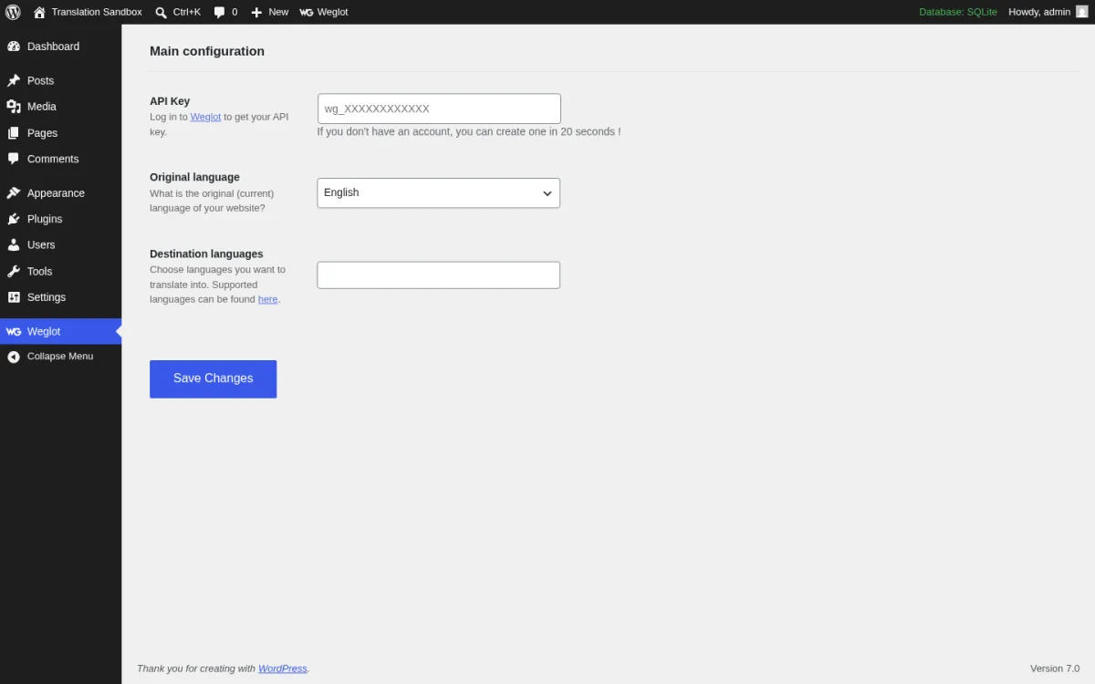Open the Users menu item
Screen dimensions: 1095x684
coord(60,245)
